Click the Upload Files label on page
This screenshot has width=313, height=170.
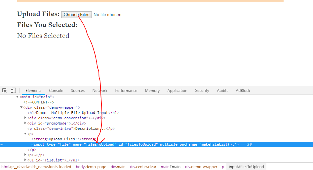click(38, 14)
